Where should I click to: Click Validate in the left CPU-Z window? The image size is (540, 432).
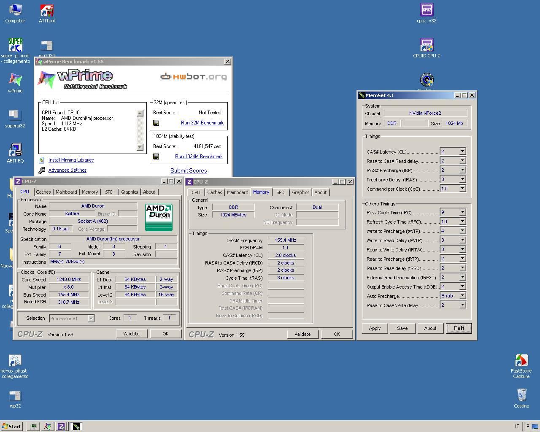tap(131, 334)
